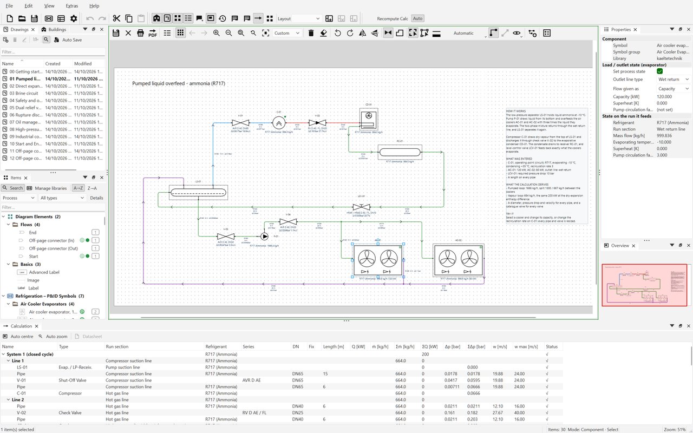Uncheck the Set process state checkbox
Screen dimensions: 693x433
click(659, 71)
